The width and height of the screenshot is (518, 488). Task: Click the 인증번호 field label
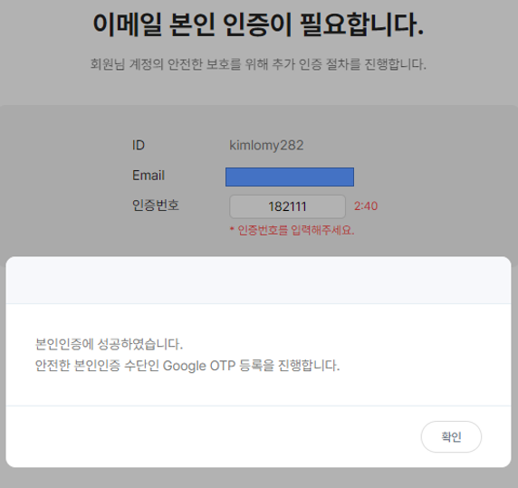point(156,205)
